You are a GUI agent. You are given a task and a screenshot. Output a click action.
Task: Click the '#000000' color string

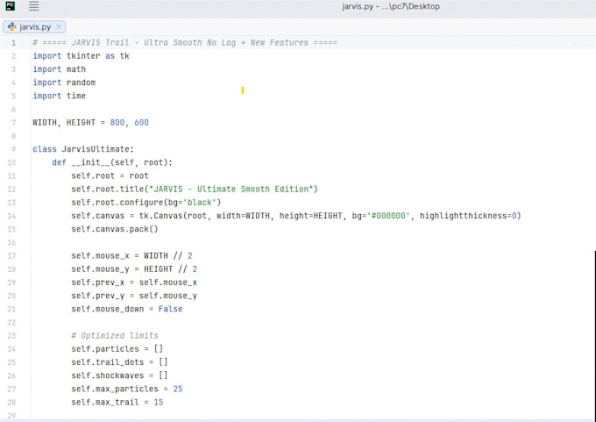[388, 216]
